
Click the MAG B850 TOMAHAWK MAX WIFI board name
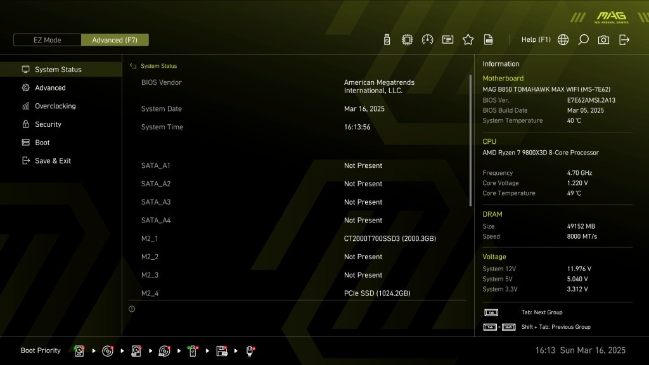(546, 89)
